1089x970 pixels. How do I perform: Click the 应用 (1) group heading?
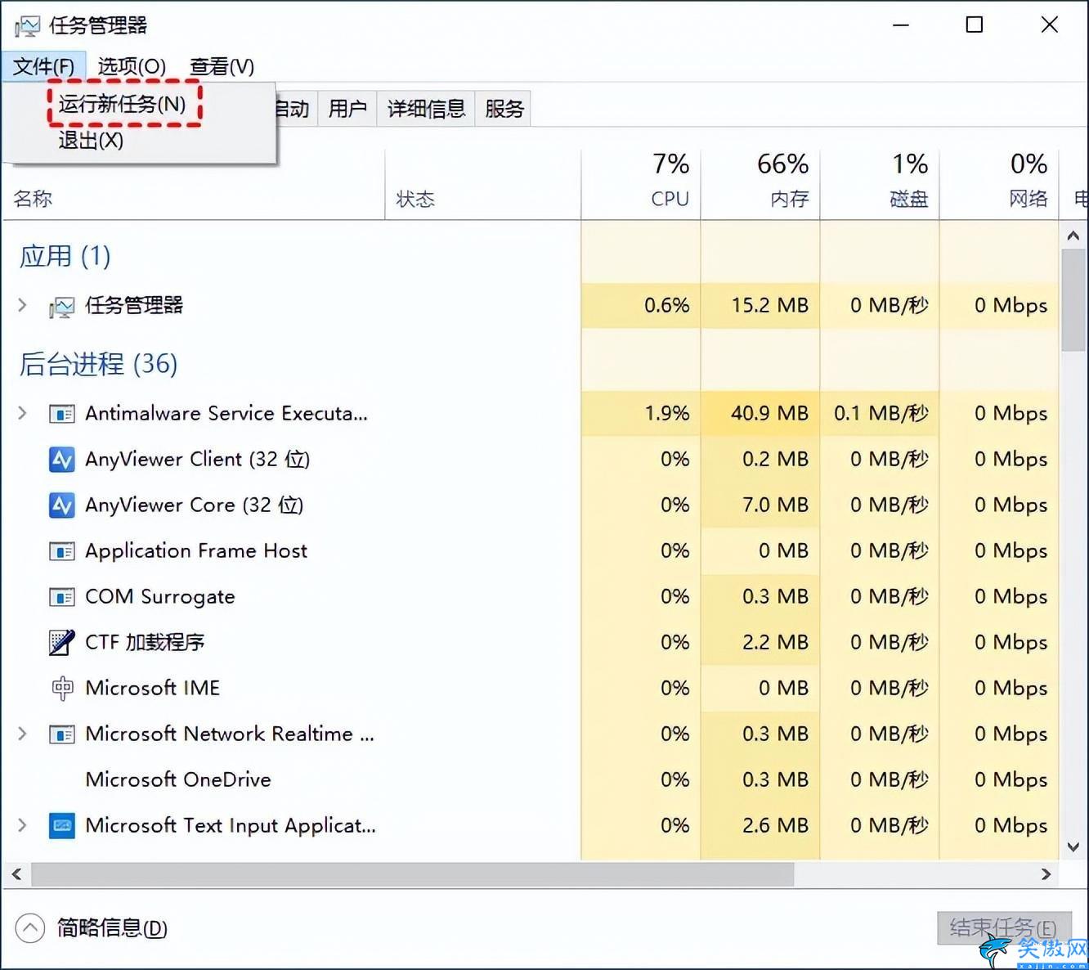(x=65, y=256)
